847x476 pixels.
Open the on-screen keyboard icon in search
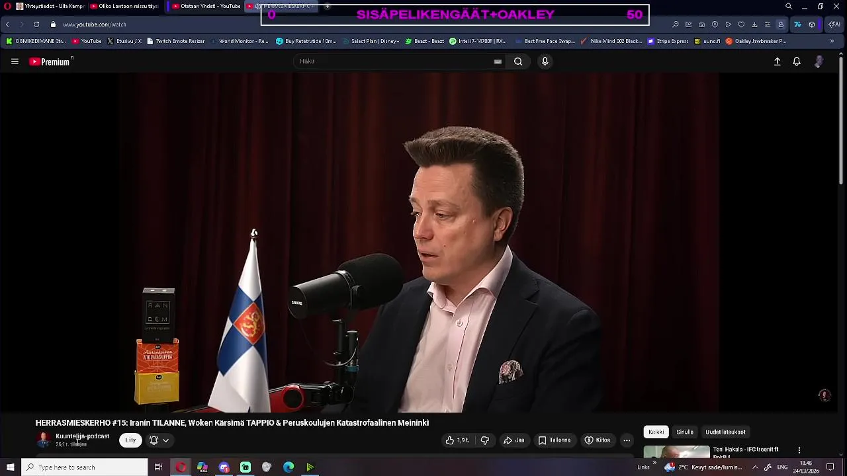(x=498, y=61)
